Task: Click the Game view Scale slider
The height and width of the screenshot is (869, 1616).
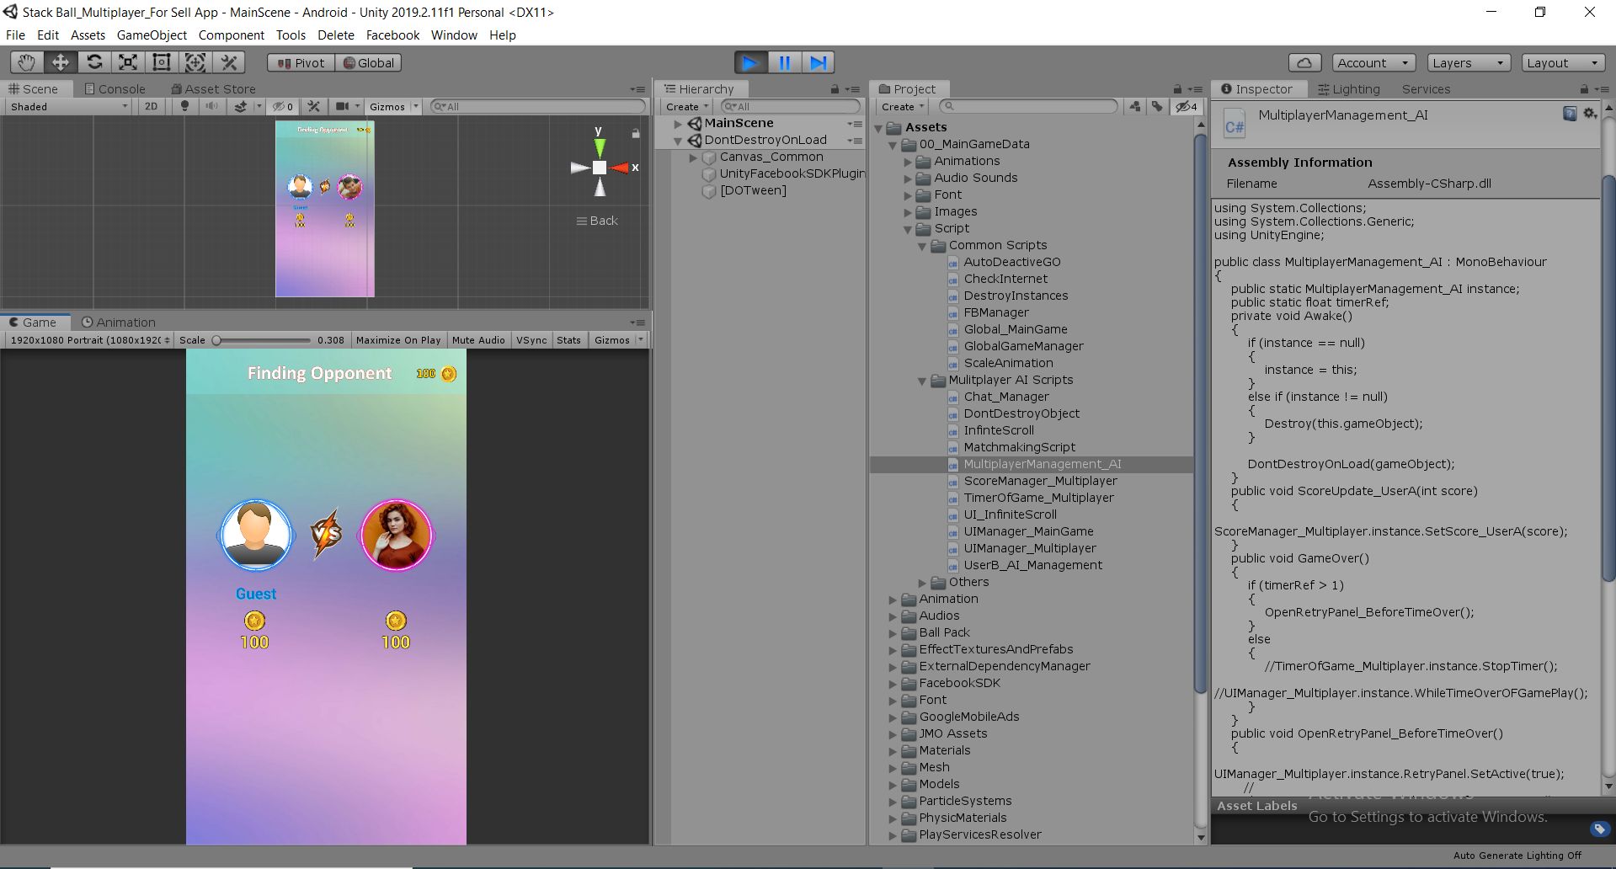Action: tap(263, 340)
